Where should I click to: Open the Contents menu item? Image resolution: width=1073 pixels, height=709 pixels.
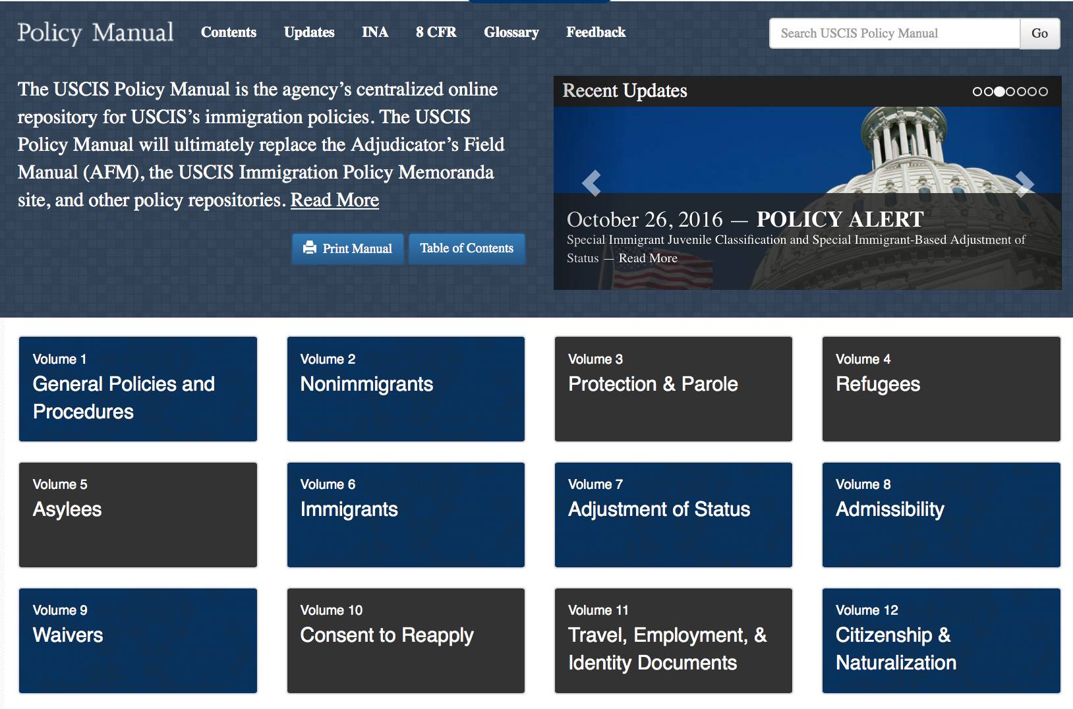[x=228, y=32]
